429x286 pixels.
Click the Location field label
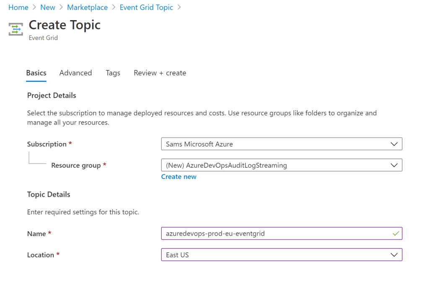(x=41, y=255)
